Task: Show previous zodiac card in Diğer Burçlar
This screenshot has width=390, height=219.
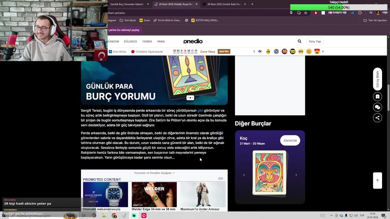Action: click(x=244, y=175)
